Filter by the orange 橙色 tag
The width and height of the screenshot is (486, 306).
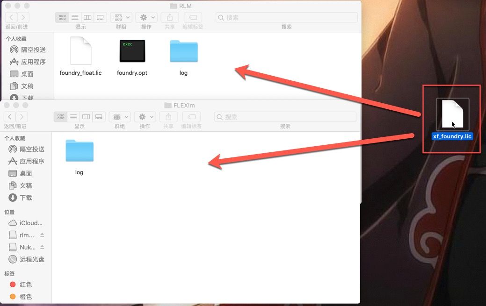pos(21,296)
